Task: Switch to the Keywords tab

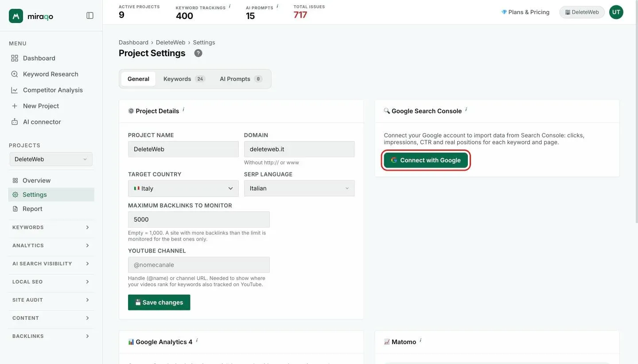Action: (x=184, y=79)
